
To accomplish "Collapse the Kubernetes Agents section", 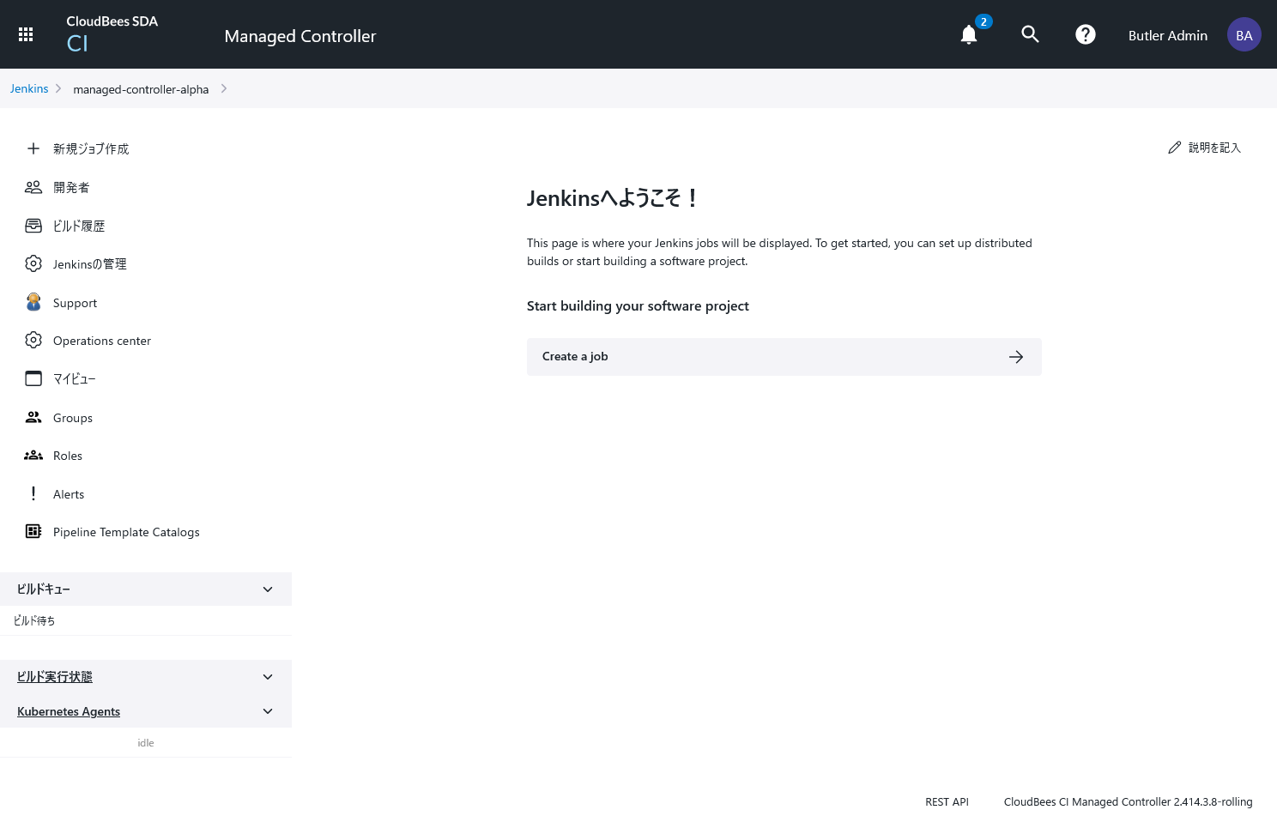I will 267,710.
